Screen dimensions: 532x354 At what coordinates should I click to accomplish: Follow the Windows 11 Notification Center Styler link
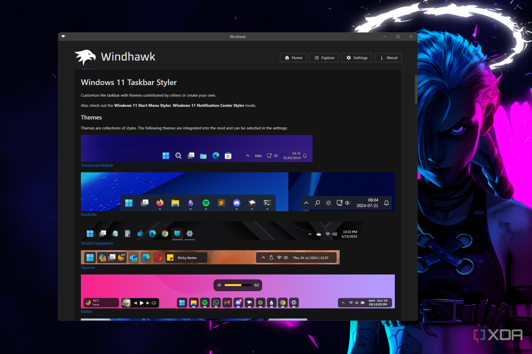[208, 106]
